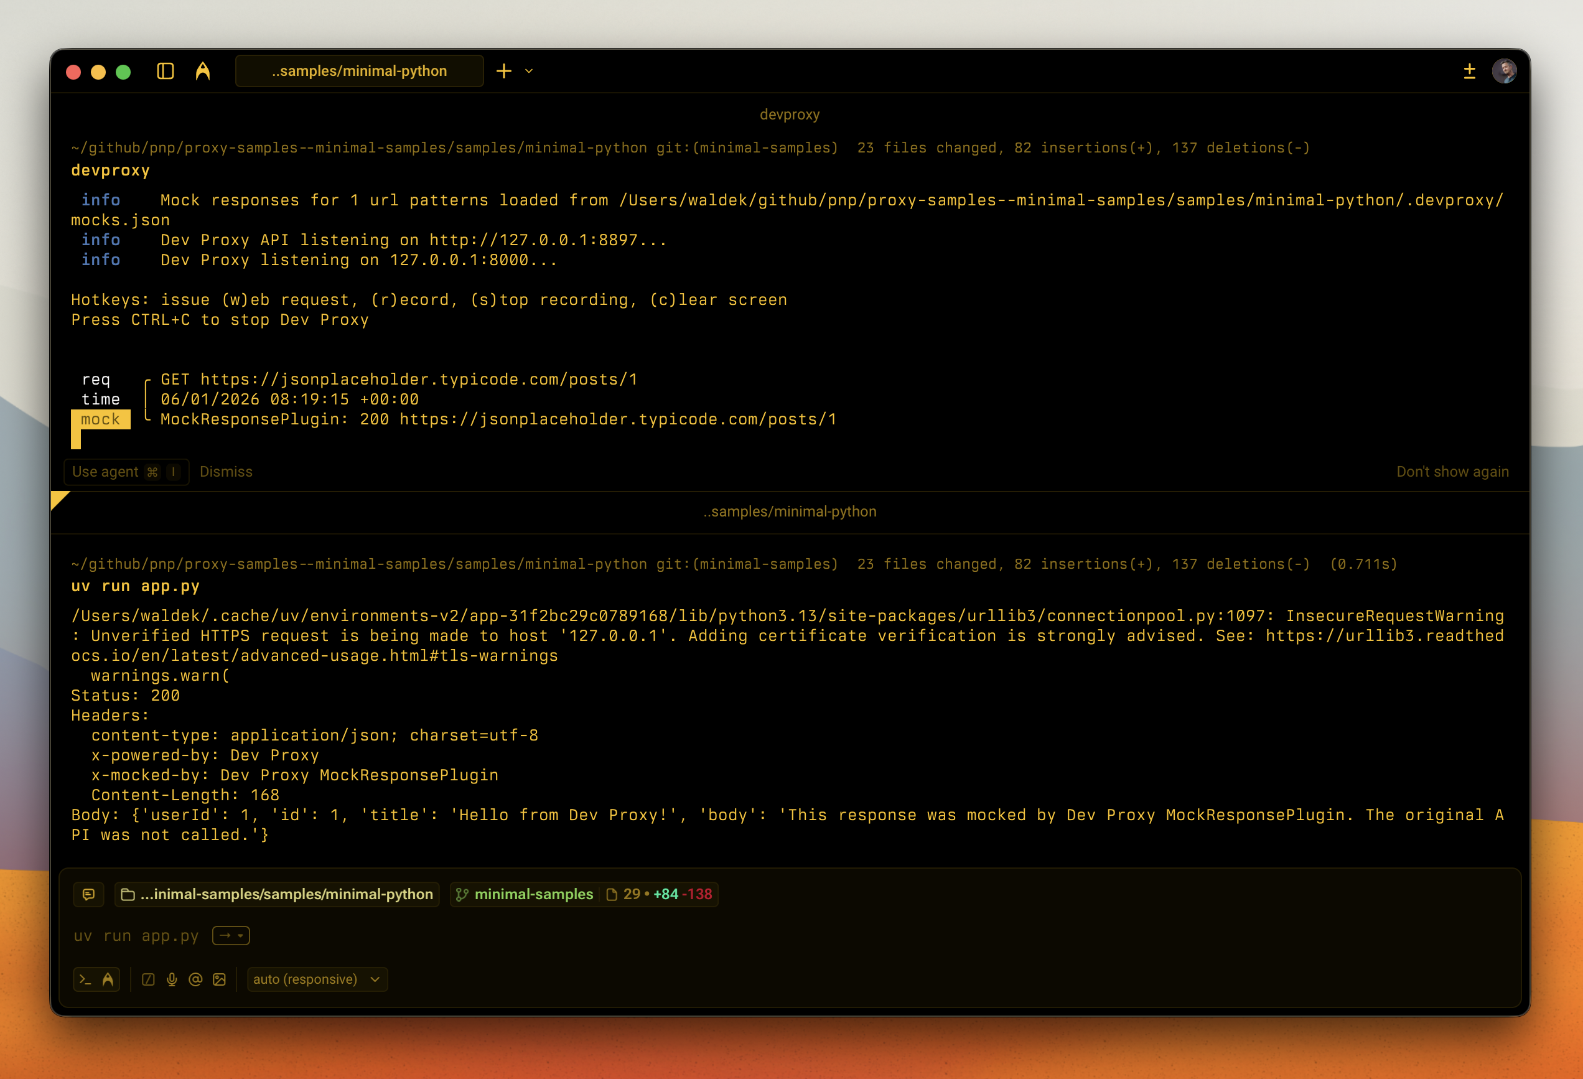Click the image attachment icon in the input toolbar

point(218,979)
